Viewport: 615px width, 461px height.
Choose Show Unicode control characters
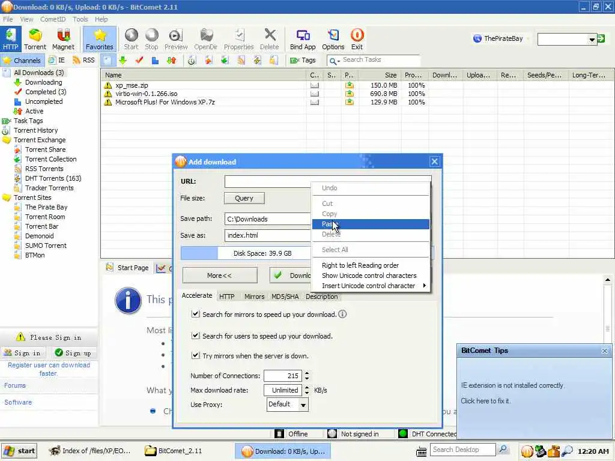[371, 276]
